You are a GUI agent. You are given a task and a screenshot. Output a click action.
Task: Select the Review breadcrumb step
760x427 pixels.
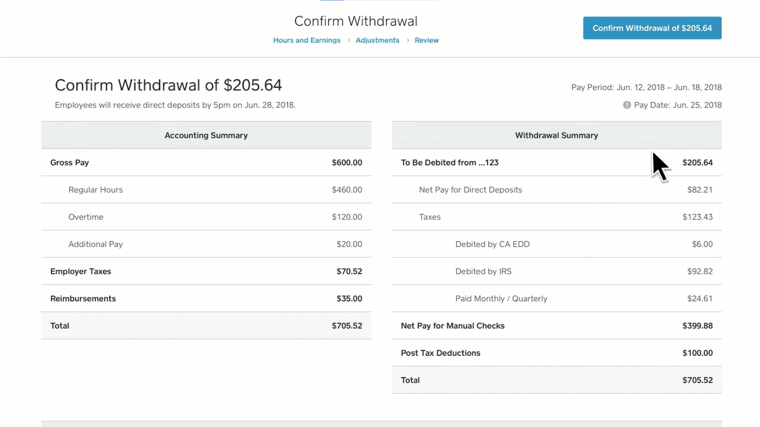427,40
